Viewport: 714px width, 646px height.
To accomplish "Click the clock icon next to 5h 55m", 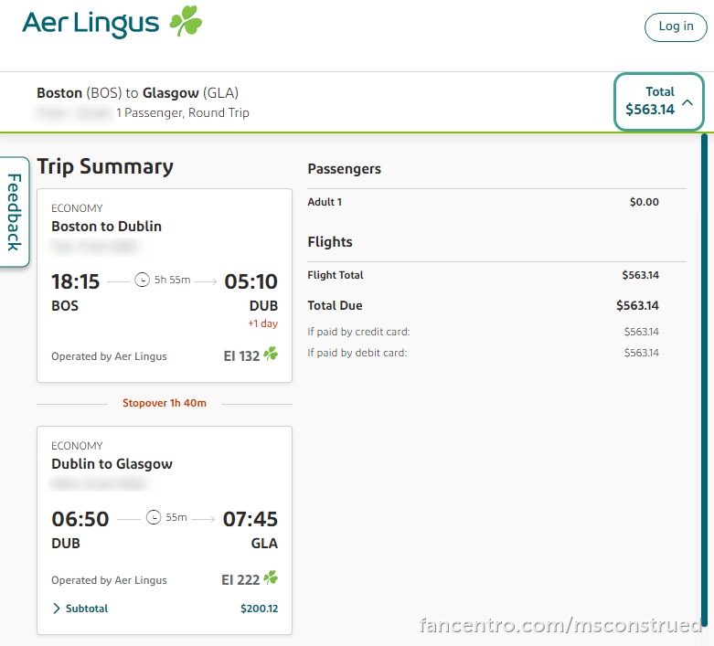I will (142, 280).
